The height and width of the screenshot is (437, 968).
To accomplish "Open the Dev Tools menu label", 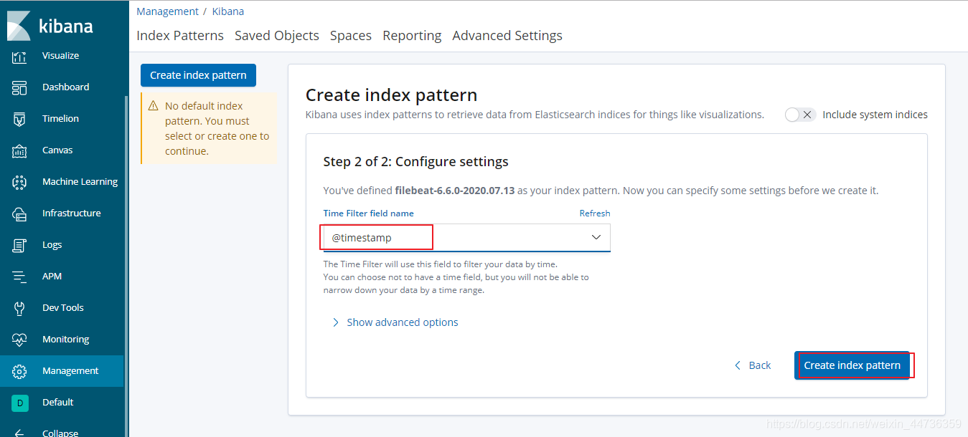I will 63,308.
